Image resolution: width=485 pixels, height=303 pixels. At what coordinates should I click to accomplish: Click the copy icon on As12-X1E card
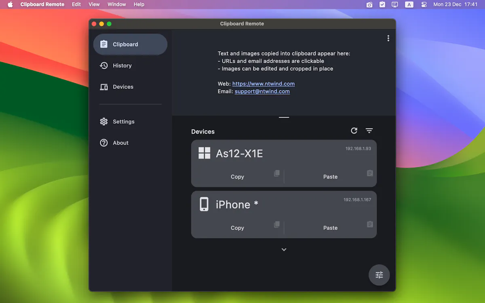(x=277, y=173)
